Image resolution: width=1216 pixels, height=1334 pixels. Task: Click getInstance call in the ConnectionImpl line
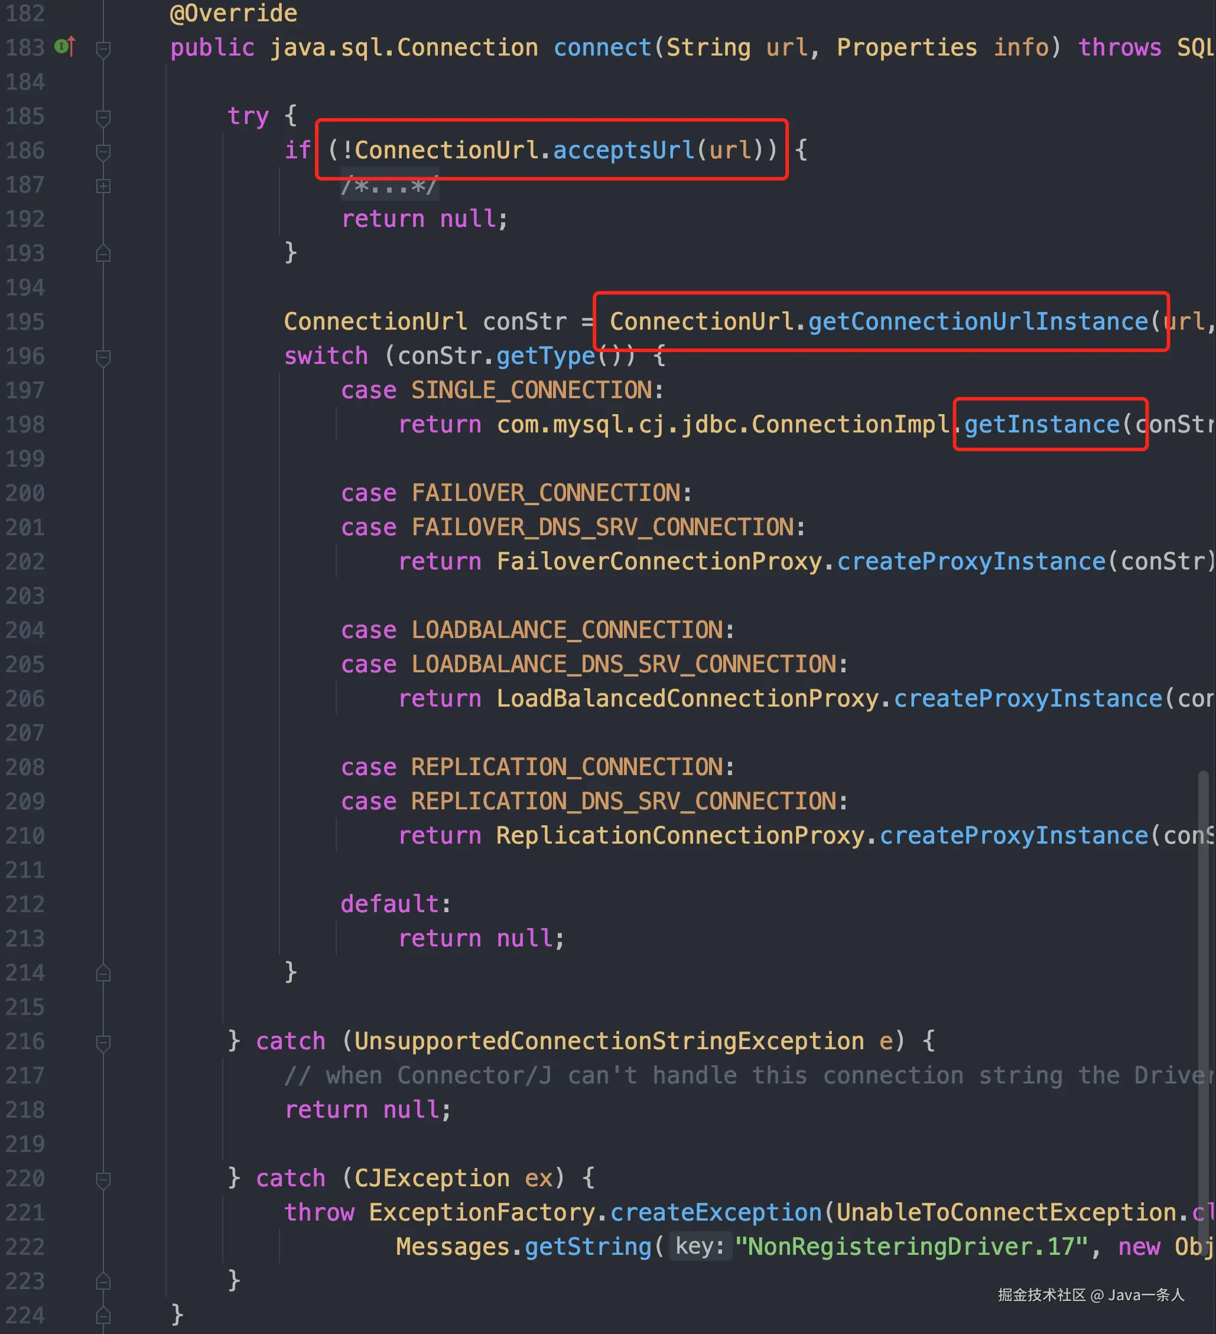pos(1041,424)
